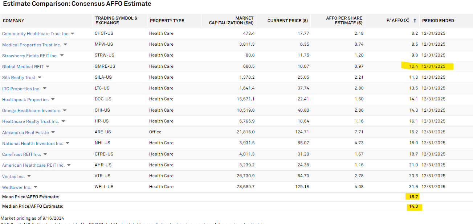This screenshot has height=224, width=473.
Task: Open the Ventas Inc. link
Action: tap(13, 177)
